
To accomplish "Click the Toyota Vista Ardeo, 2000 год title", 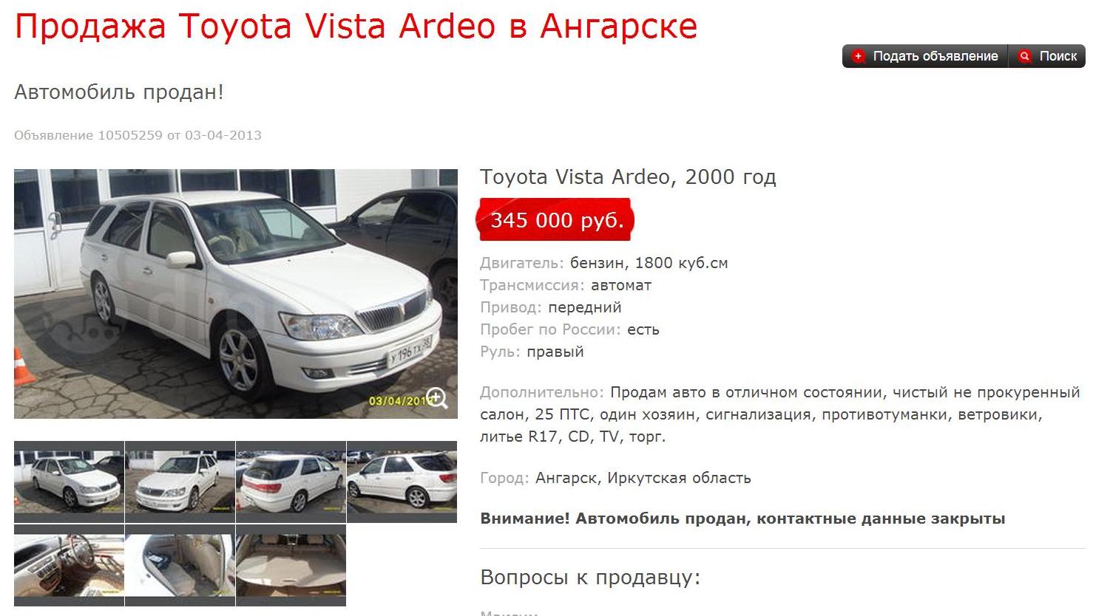I will tap(628, 177).
